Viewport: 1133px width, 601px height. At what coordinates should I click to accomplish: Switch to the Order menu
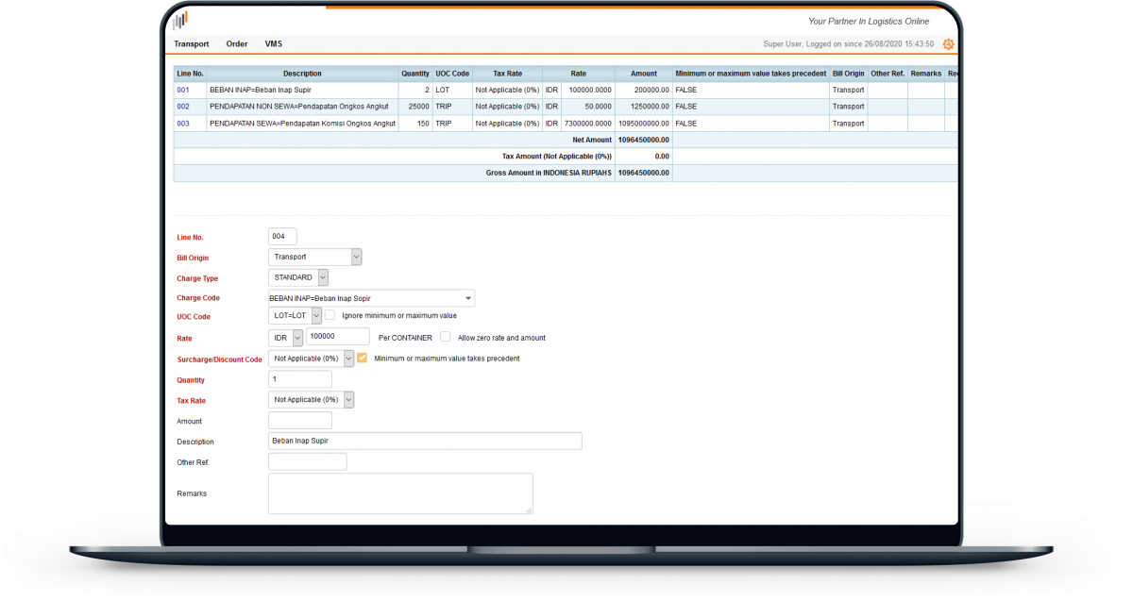pyautogui.click(x=236, y=43)
